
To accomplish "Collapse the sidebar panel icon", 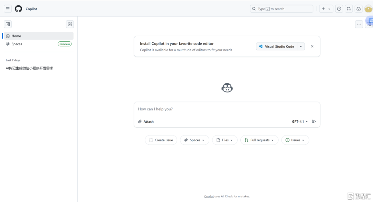I will pyautogui.click(x=8, y=24).
